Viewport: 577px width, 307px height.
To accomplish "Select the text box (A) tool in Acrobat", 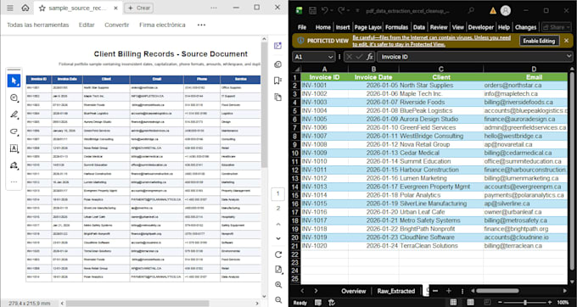I will pyautogui.click(x=14, y=148).
